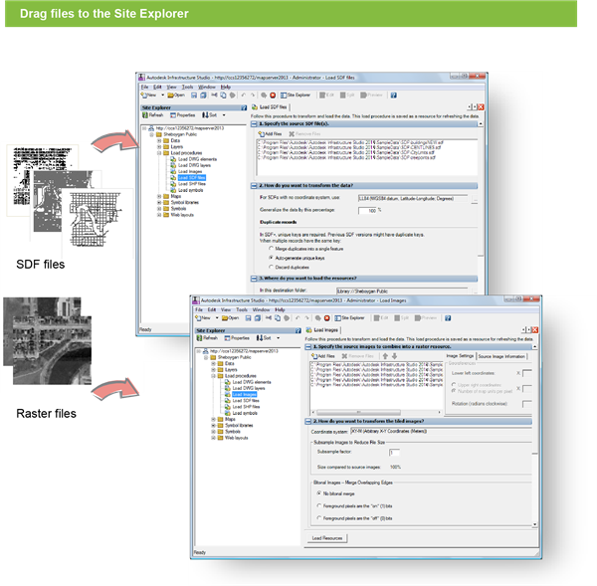Open New dropdown arrow in SDF window

click(x=162, y=96)
